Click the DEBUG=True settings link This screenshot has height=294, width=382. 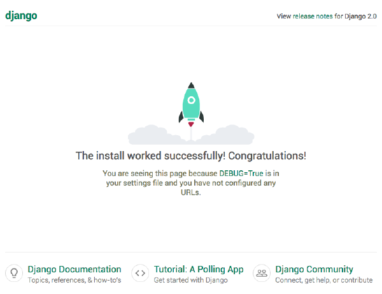[241, 173]
